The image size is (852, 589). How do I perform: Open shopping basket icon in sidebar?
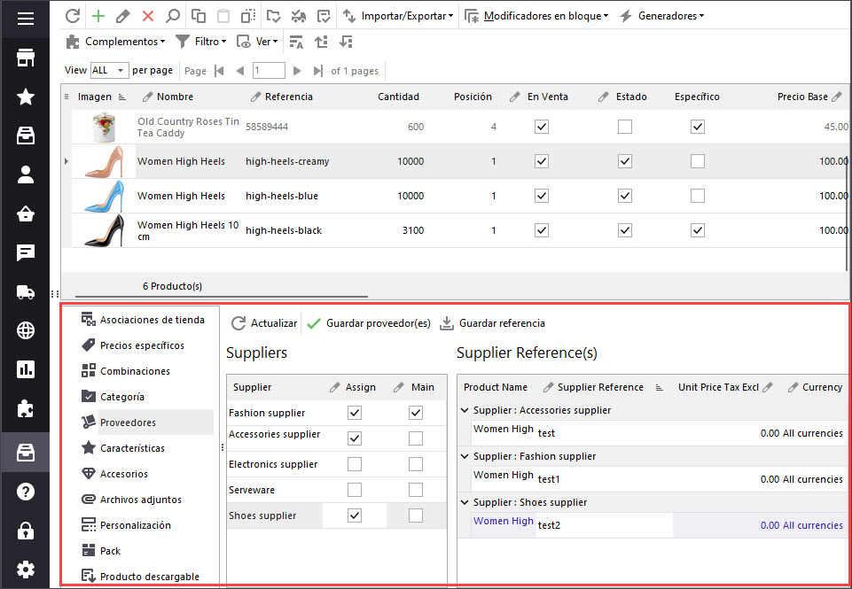(26, 213)
